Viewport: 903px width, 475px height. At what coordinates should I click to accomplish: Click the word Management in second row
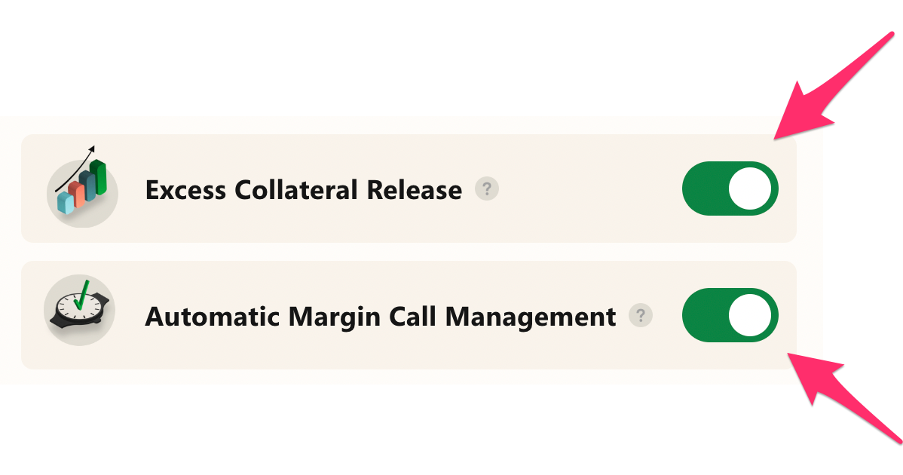[x=531, y=317]
